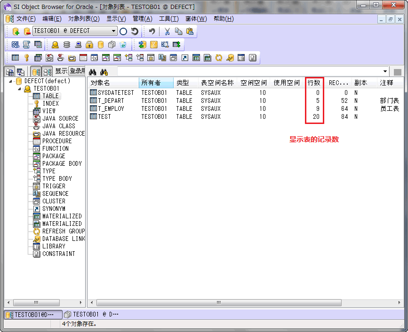The height and width of the screenshot is (332, 408).
Task: Click the gray stacked-disks toolbar icon
Action: coord(67,45)
